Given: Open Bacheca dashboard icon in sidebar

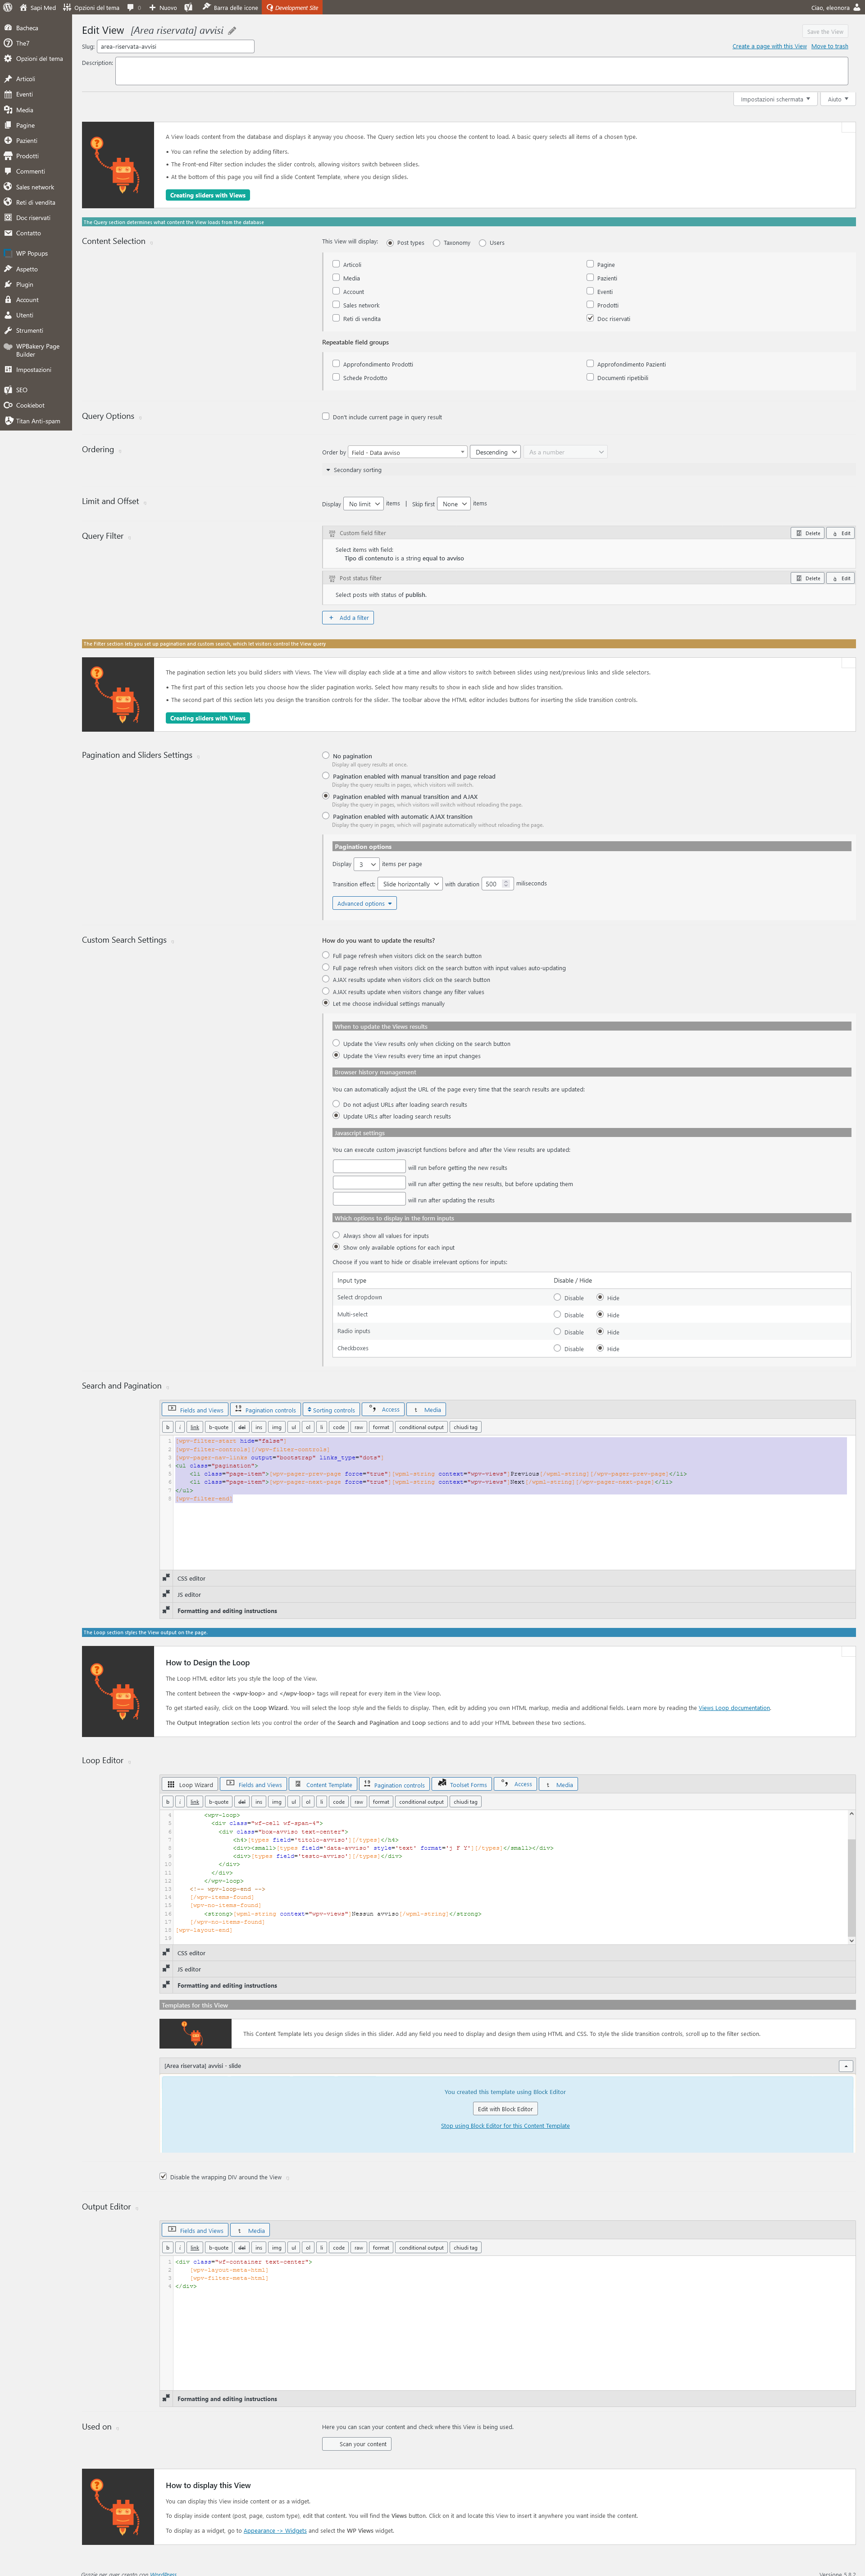Looking at the screenshot, I should pos(8,28).
